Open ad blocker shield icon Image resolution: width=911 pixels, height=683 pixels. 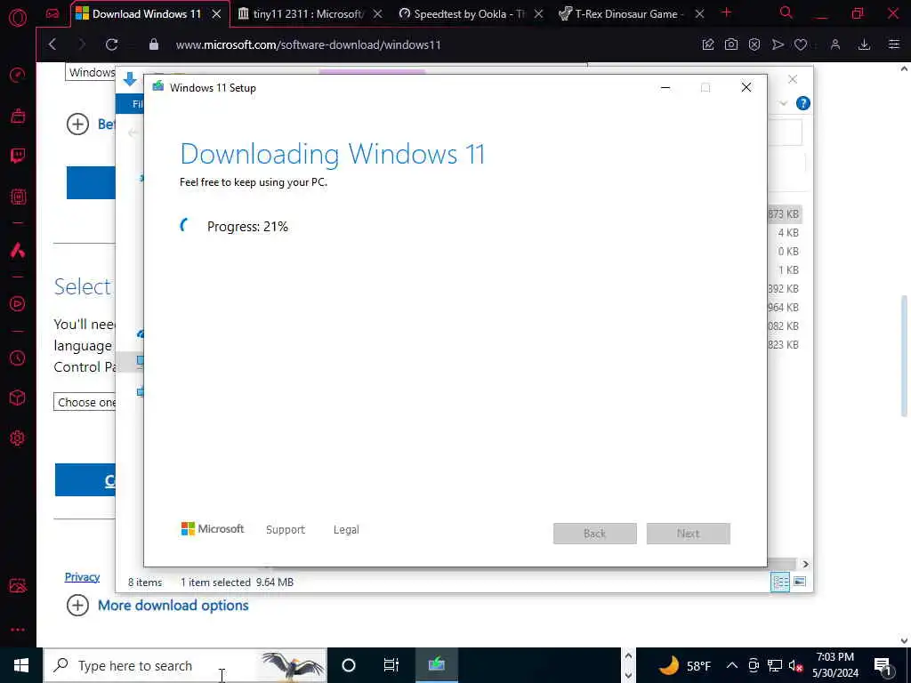point(754,44)
